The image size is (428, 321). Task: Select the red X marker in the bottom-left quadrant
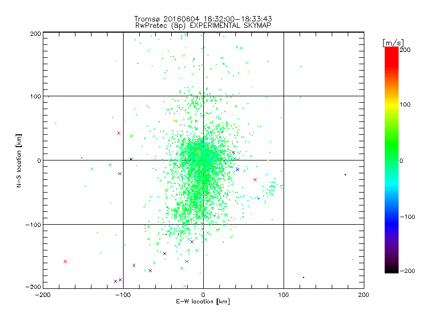tap(65, 262)
